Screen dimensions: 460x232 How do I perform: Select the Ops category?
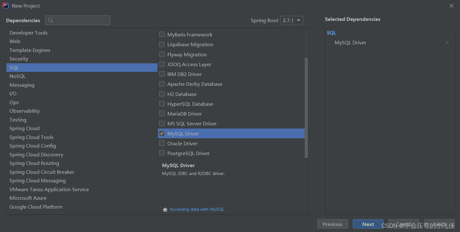point(82,102)
